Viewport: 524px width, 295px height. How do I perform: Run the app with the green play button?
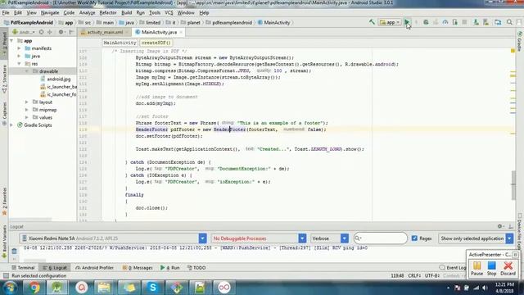(x=407, y=22)
